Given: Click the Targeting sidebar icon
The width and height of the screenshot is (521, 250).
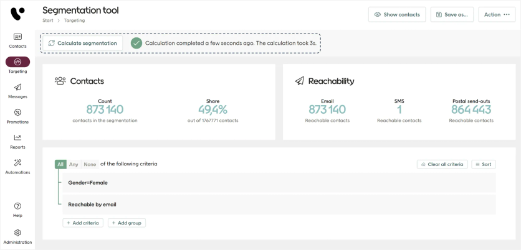Looking at the screenshot, I should click(17, 62).
